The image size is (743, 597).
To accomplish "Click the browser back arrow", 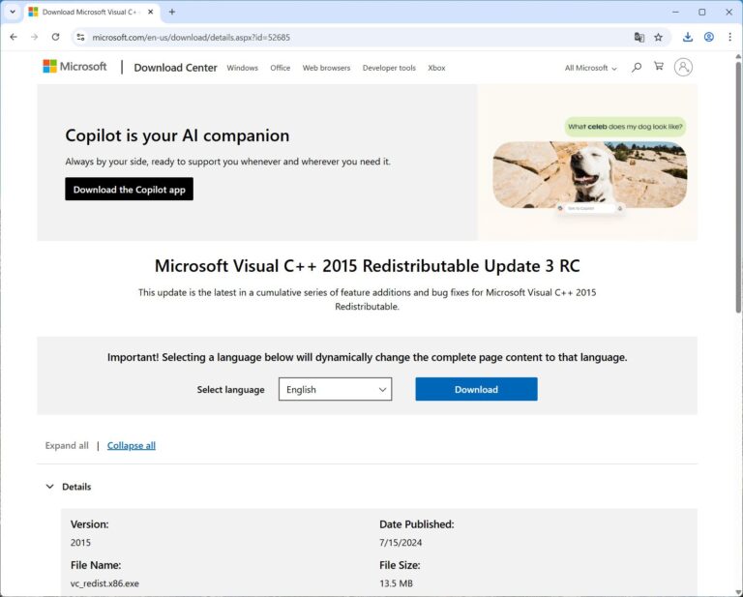I will (14, 37).
